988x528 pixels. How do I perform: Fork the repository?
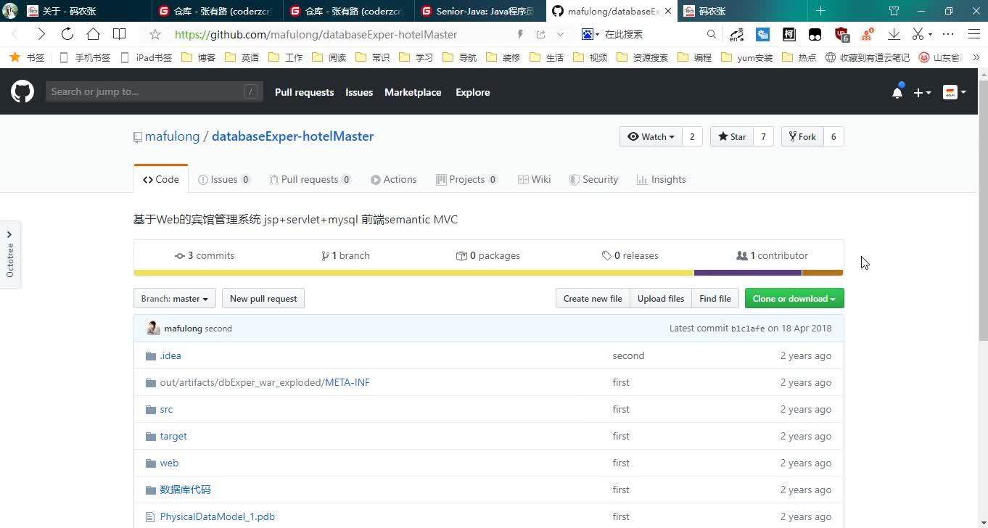[802, 136]
